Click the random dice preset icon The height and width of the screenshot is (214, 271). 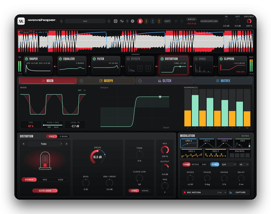point(115,21)
